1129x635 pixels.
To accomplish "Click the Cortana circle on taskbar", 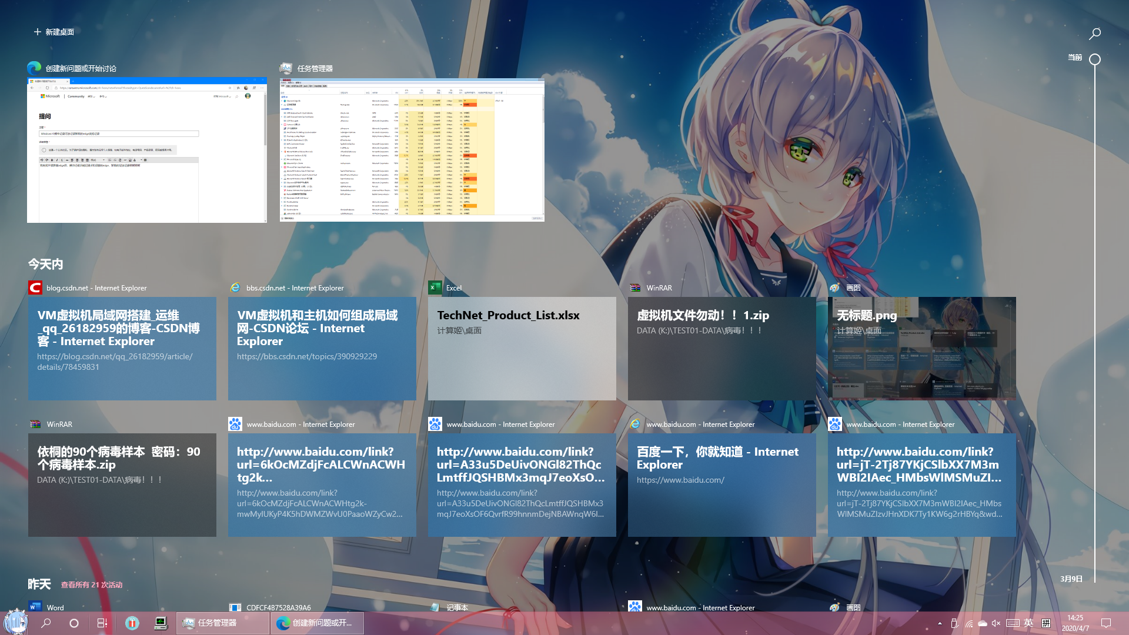I will (74, 623).
